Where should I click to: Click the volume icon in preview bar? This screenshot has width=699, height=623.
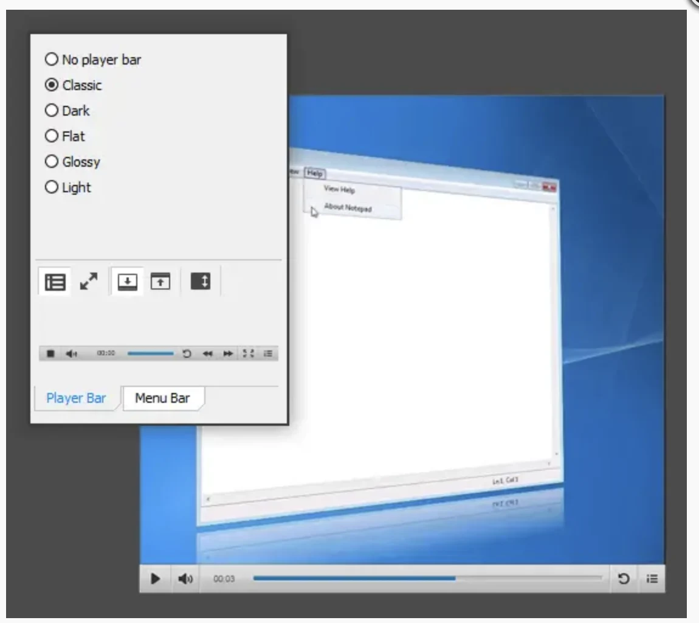point(71,353)
